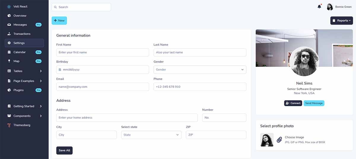Open the Select state dropdown
The image size is (356, 159).
[x=151, y=135]
